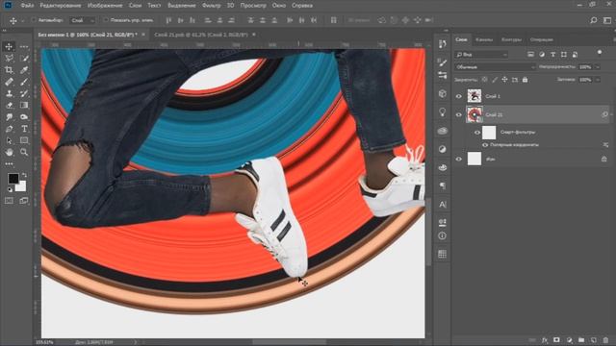Select the Smudge tool
This screenshot has height=346, width=616.
click(9, 117)
